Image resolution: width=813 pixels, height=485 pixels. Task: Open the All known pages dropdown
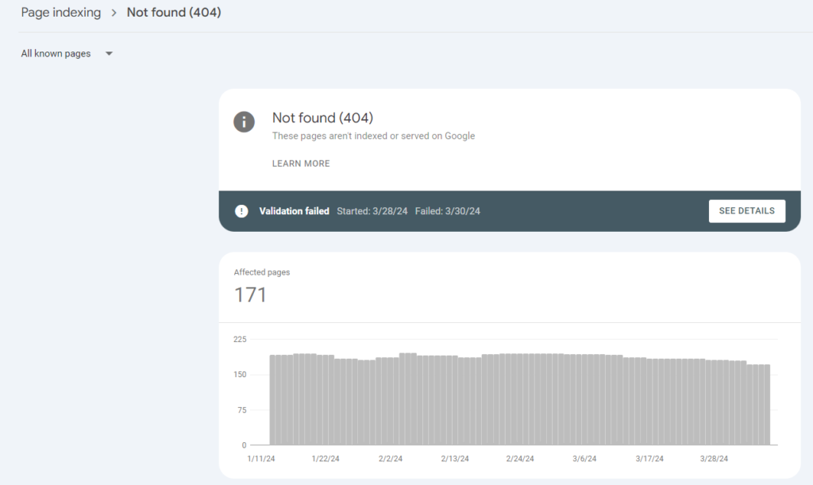(67, 53)
